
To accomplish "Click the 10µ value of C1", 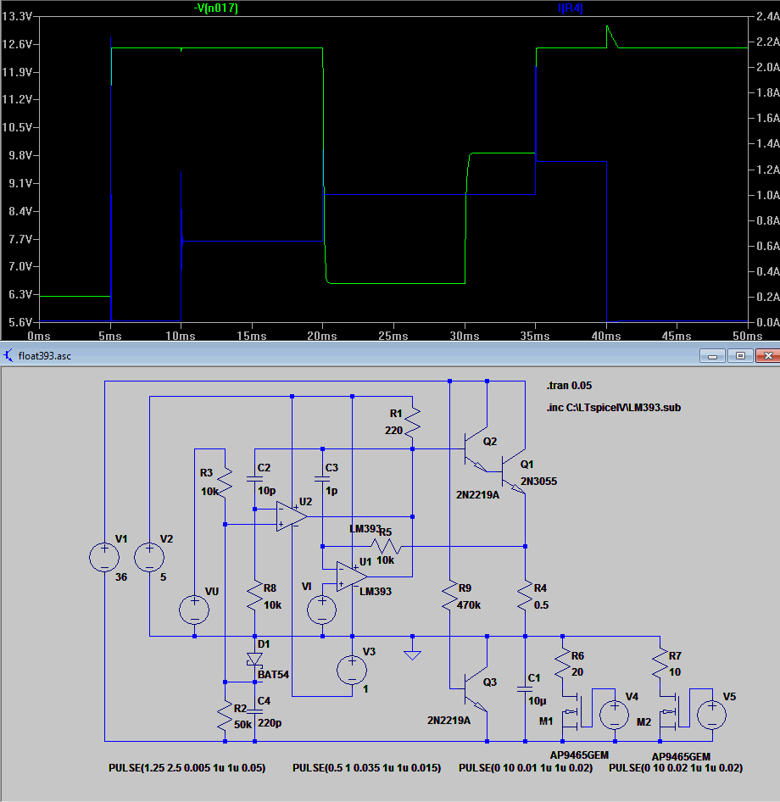I will point(537,701).
